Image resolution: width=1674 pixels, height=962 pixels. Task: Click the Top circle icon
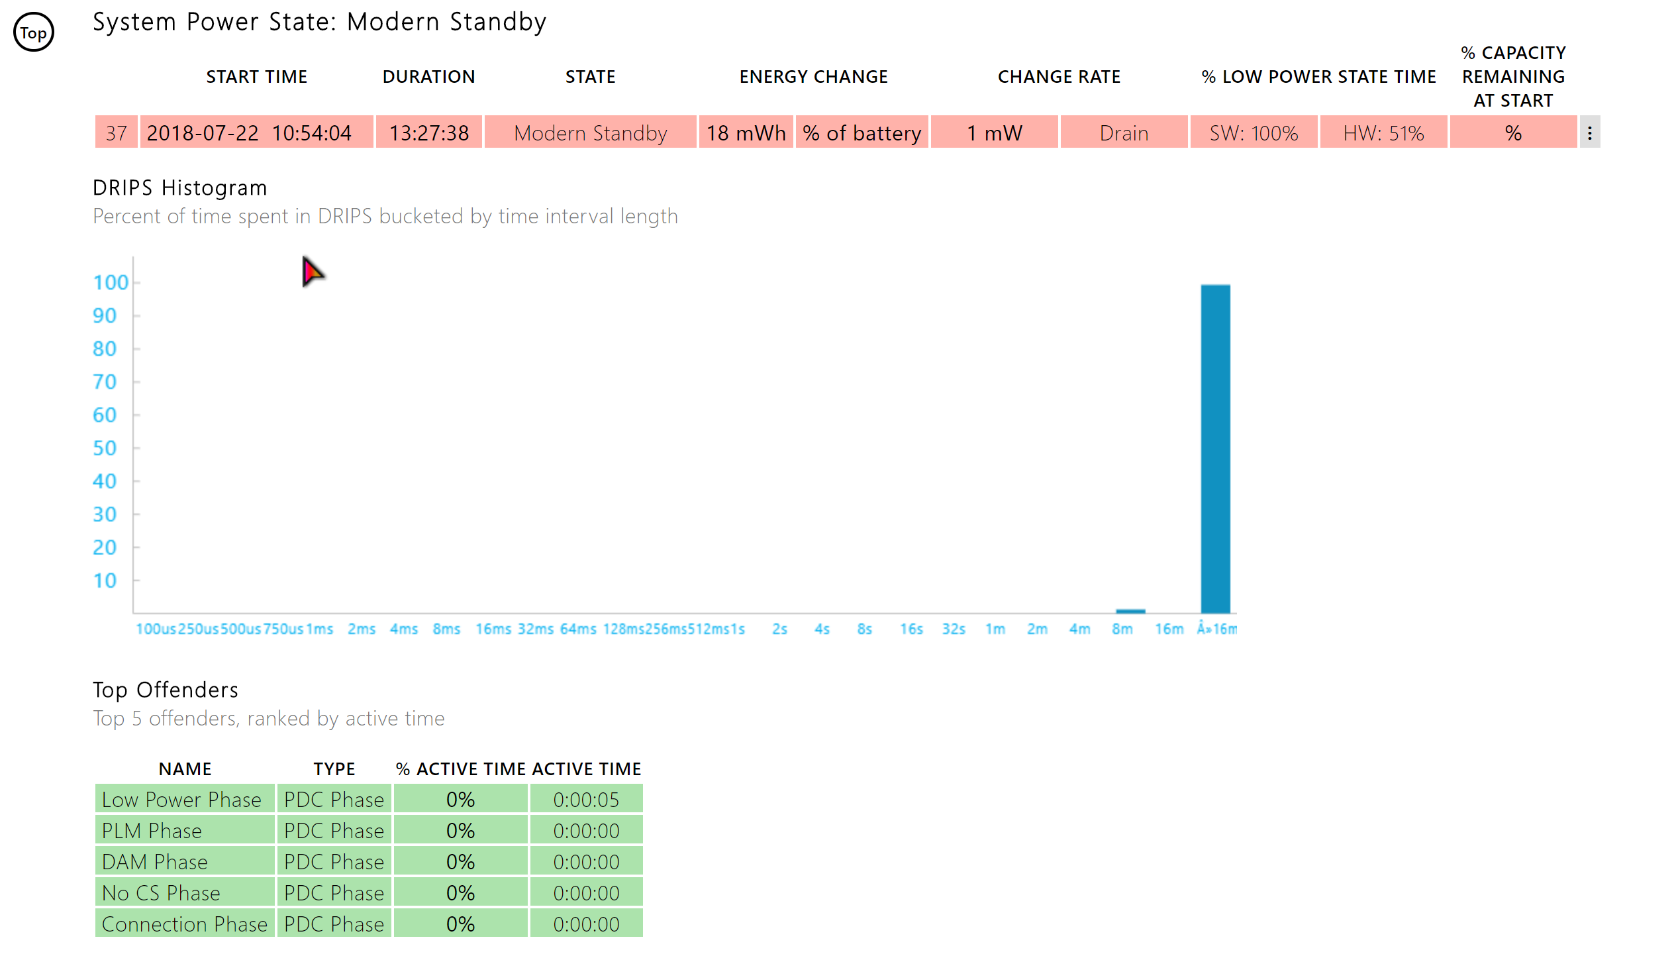[33, 32]
